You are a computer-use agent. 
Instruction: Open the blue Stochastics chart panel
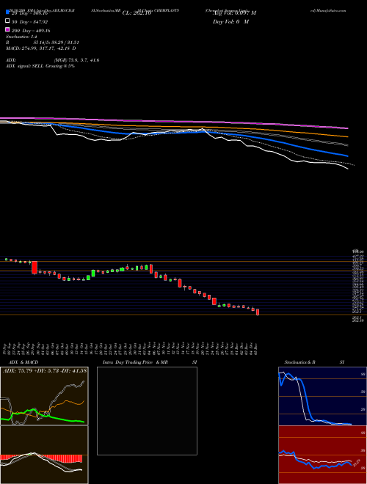click(x=322, y=396)
